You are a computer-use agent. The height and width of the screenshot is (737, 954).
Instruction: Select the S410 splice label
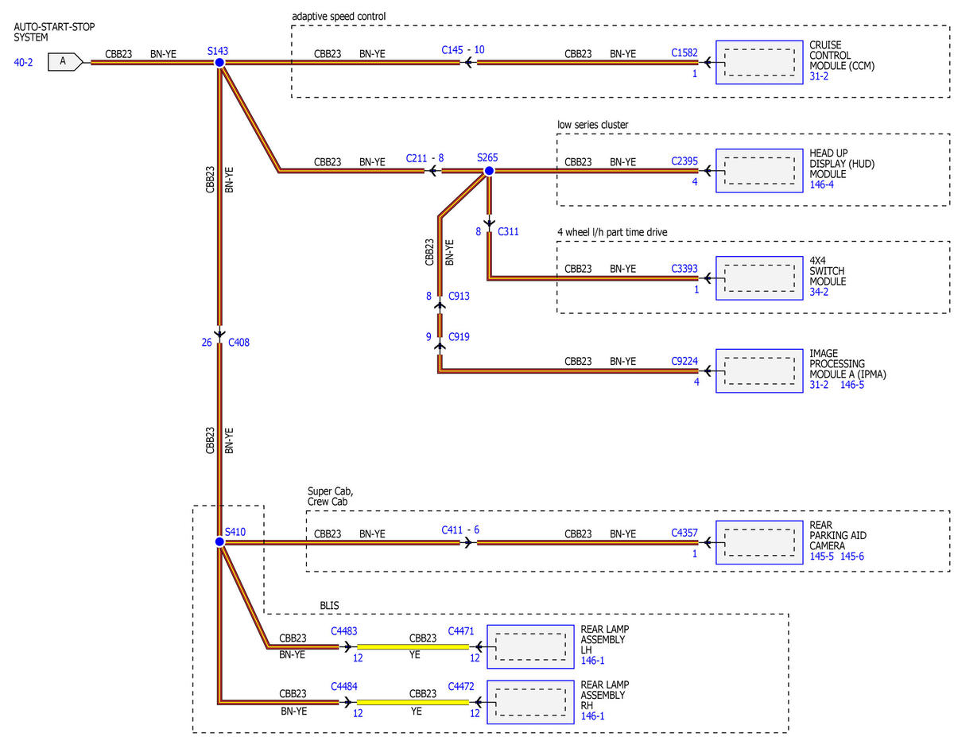click(235, 531)
